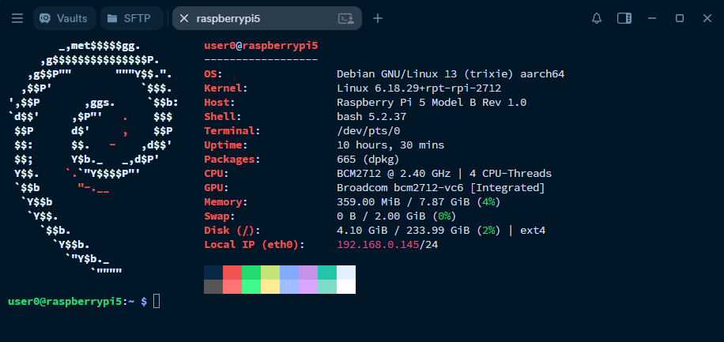
Task: Click the 'ext4' filesystem text
Action: [x=533, y=231]
